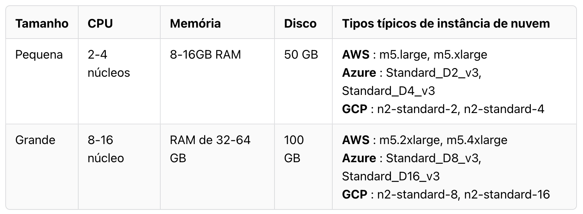Screen dimensions: 583x214
Task: Select the 50 GB disk cell
Action: [301, 55]
